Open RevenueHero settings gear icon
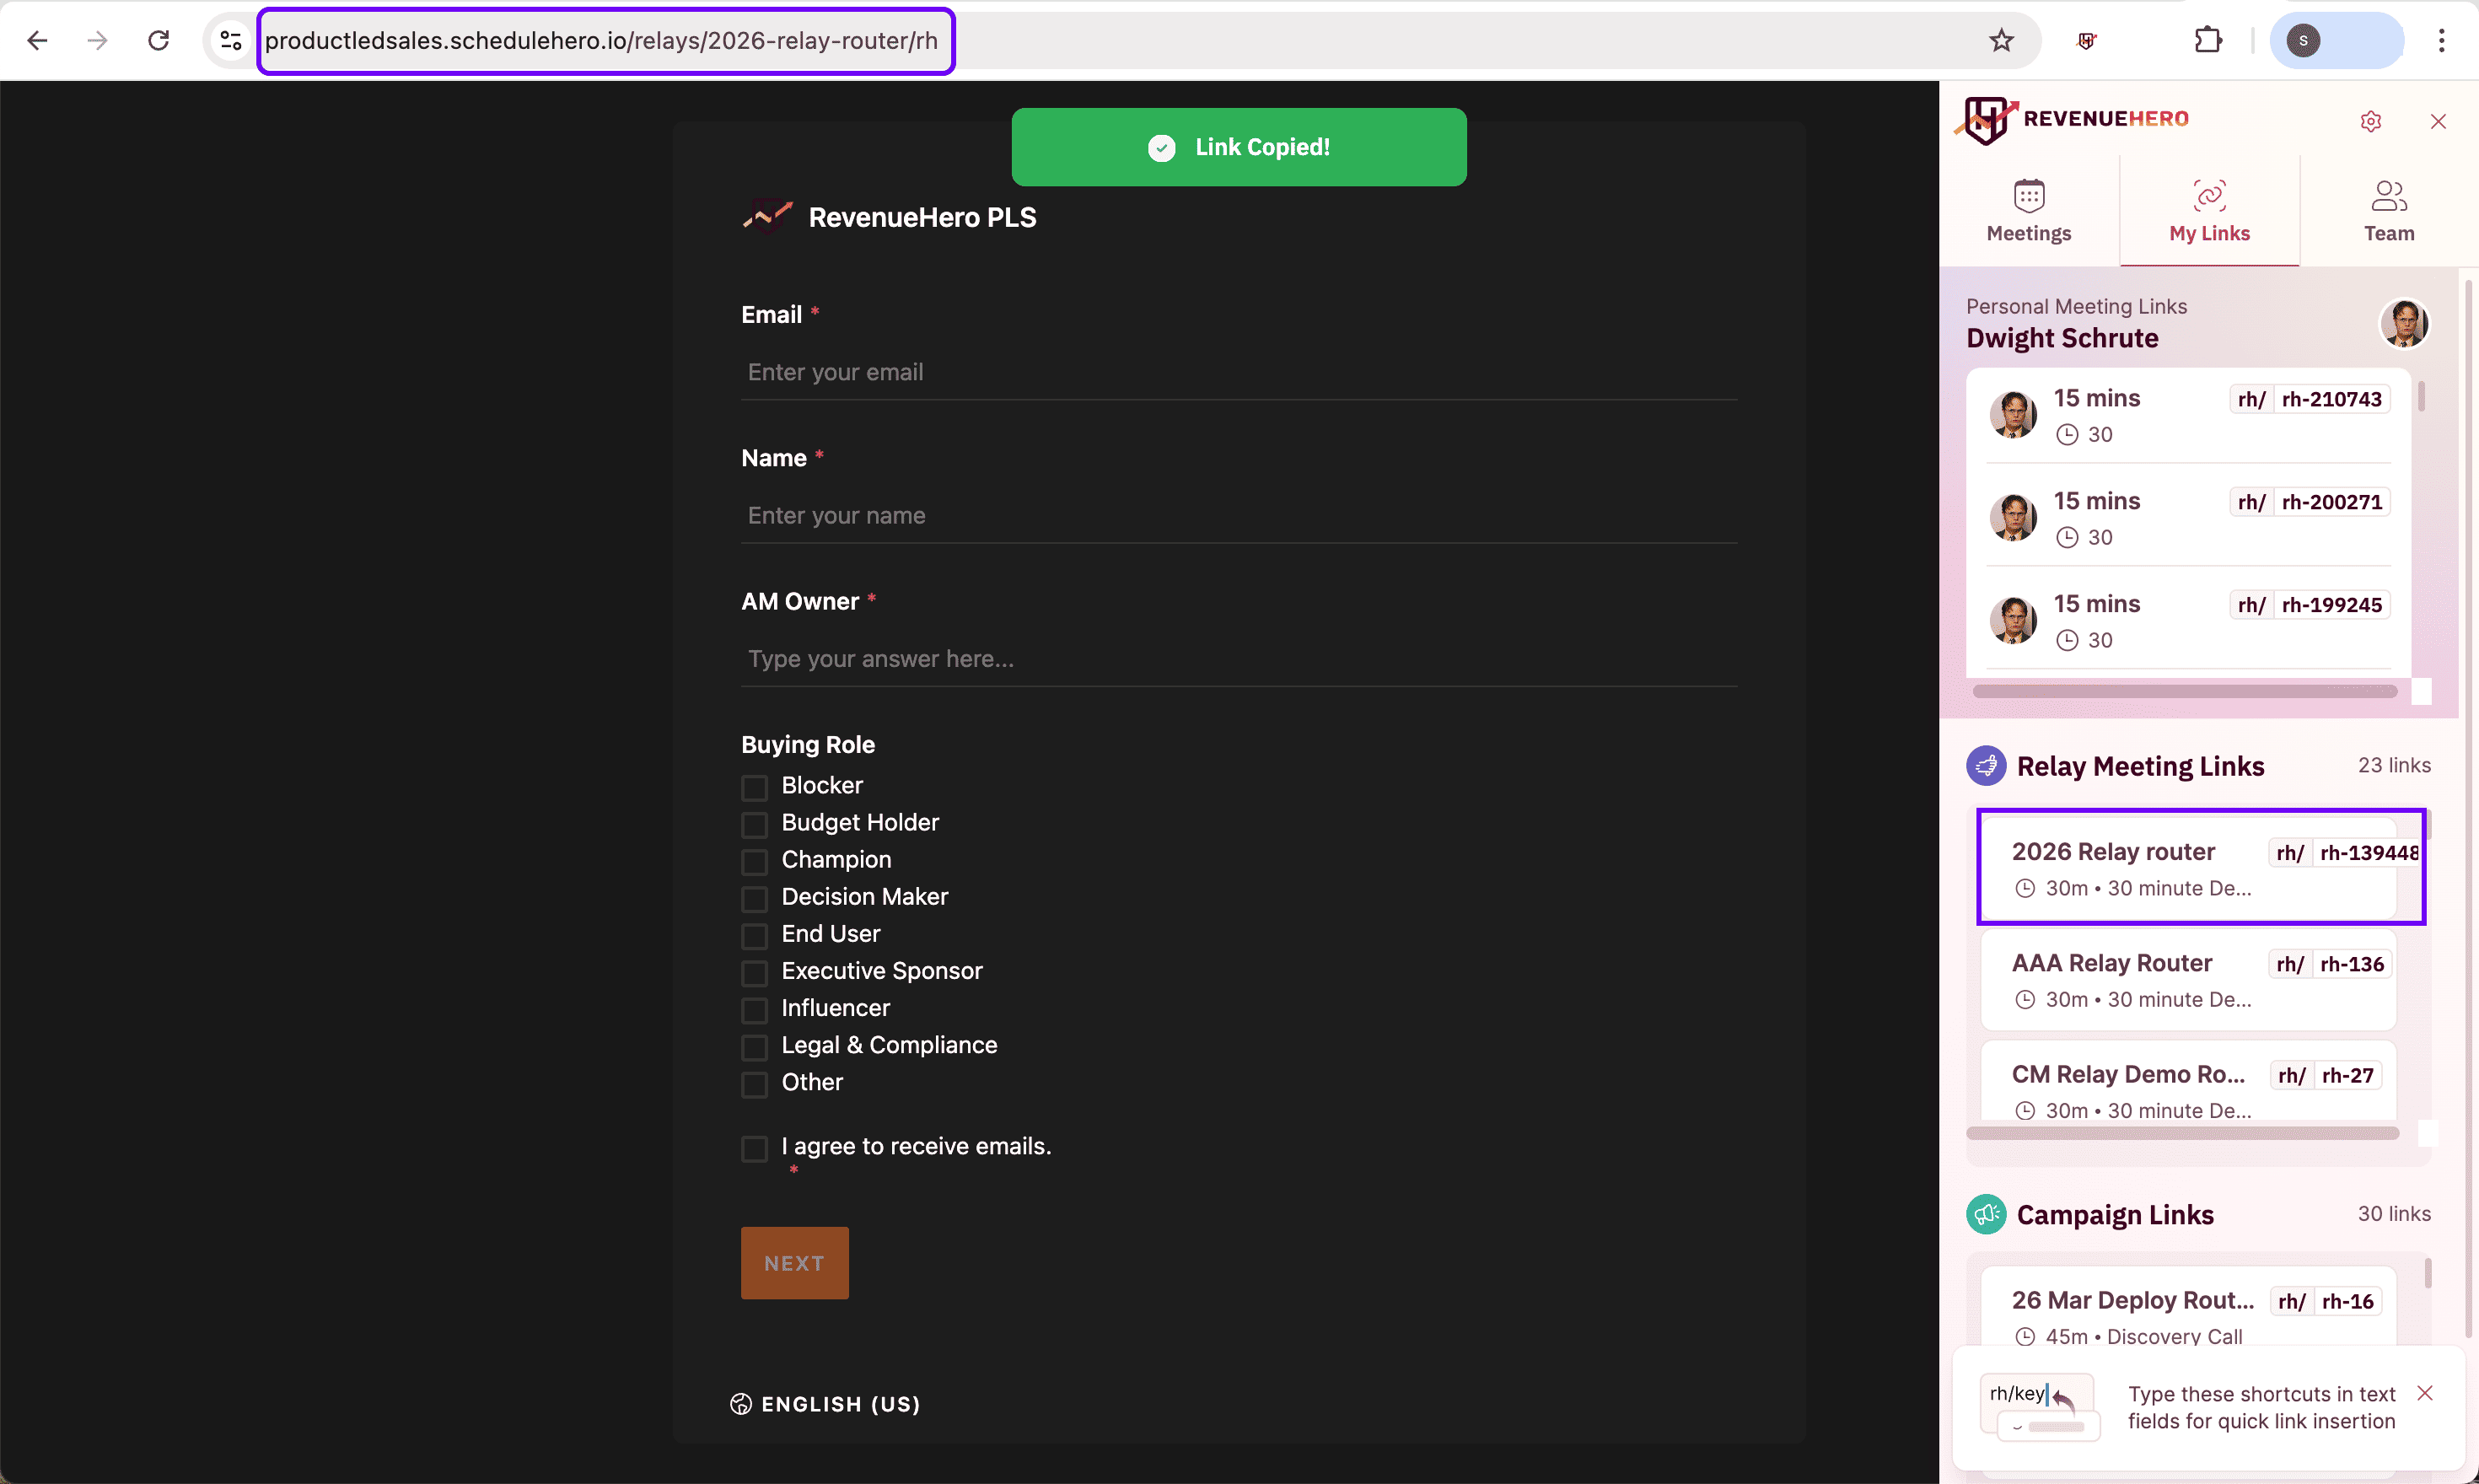The width and height of the screenshot is (2479, 1484). click(x=2370, y=121)
